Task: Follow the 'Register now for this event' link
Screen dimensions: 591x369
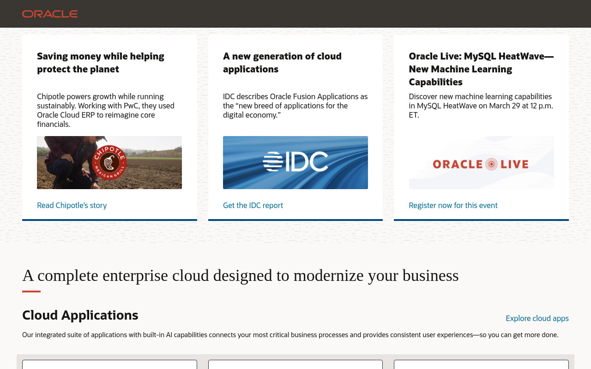Action: point(453,205)
